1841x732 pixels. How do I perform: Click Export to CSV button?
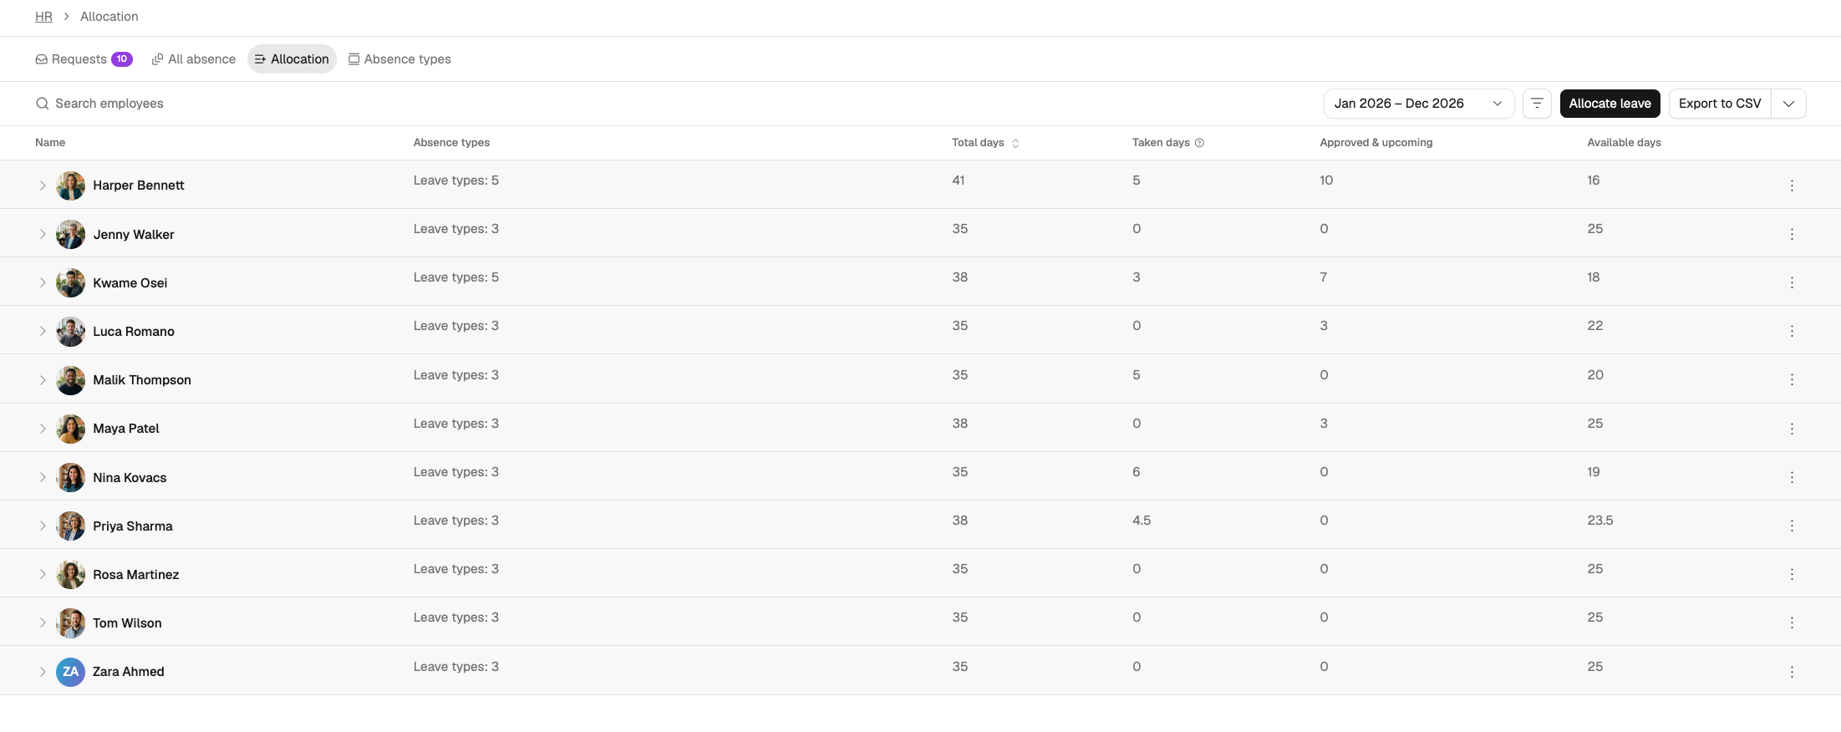click(x=1720, y=104)
